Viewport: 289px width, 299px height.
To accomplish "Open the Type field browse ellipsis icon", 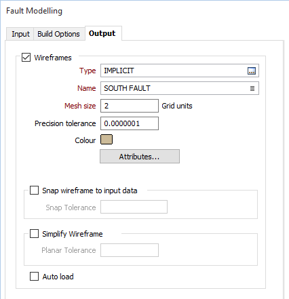I will point(252,71).
